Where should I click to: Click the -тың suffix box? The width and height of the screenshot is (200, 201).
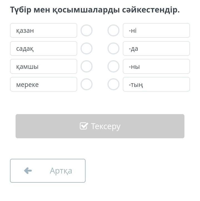pos(156,84)
